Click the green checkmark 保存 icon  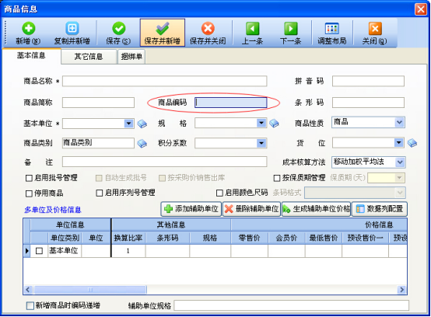tap(118, 28)
